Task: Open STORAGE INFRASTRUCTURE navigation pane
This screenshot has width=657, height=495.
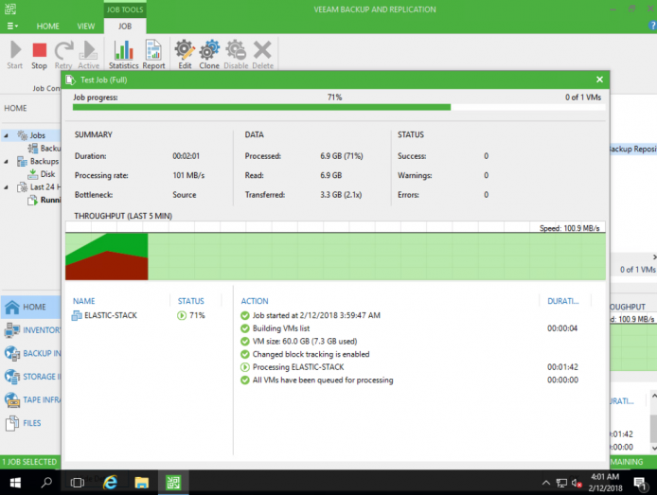Action: 31,377
